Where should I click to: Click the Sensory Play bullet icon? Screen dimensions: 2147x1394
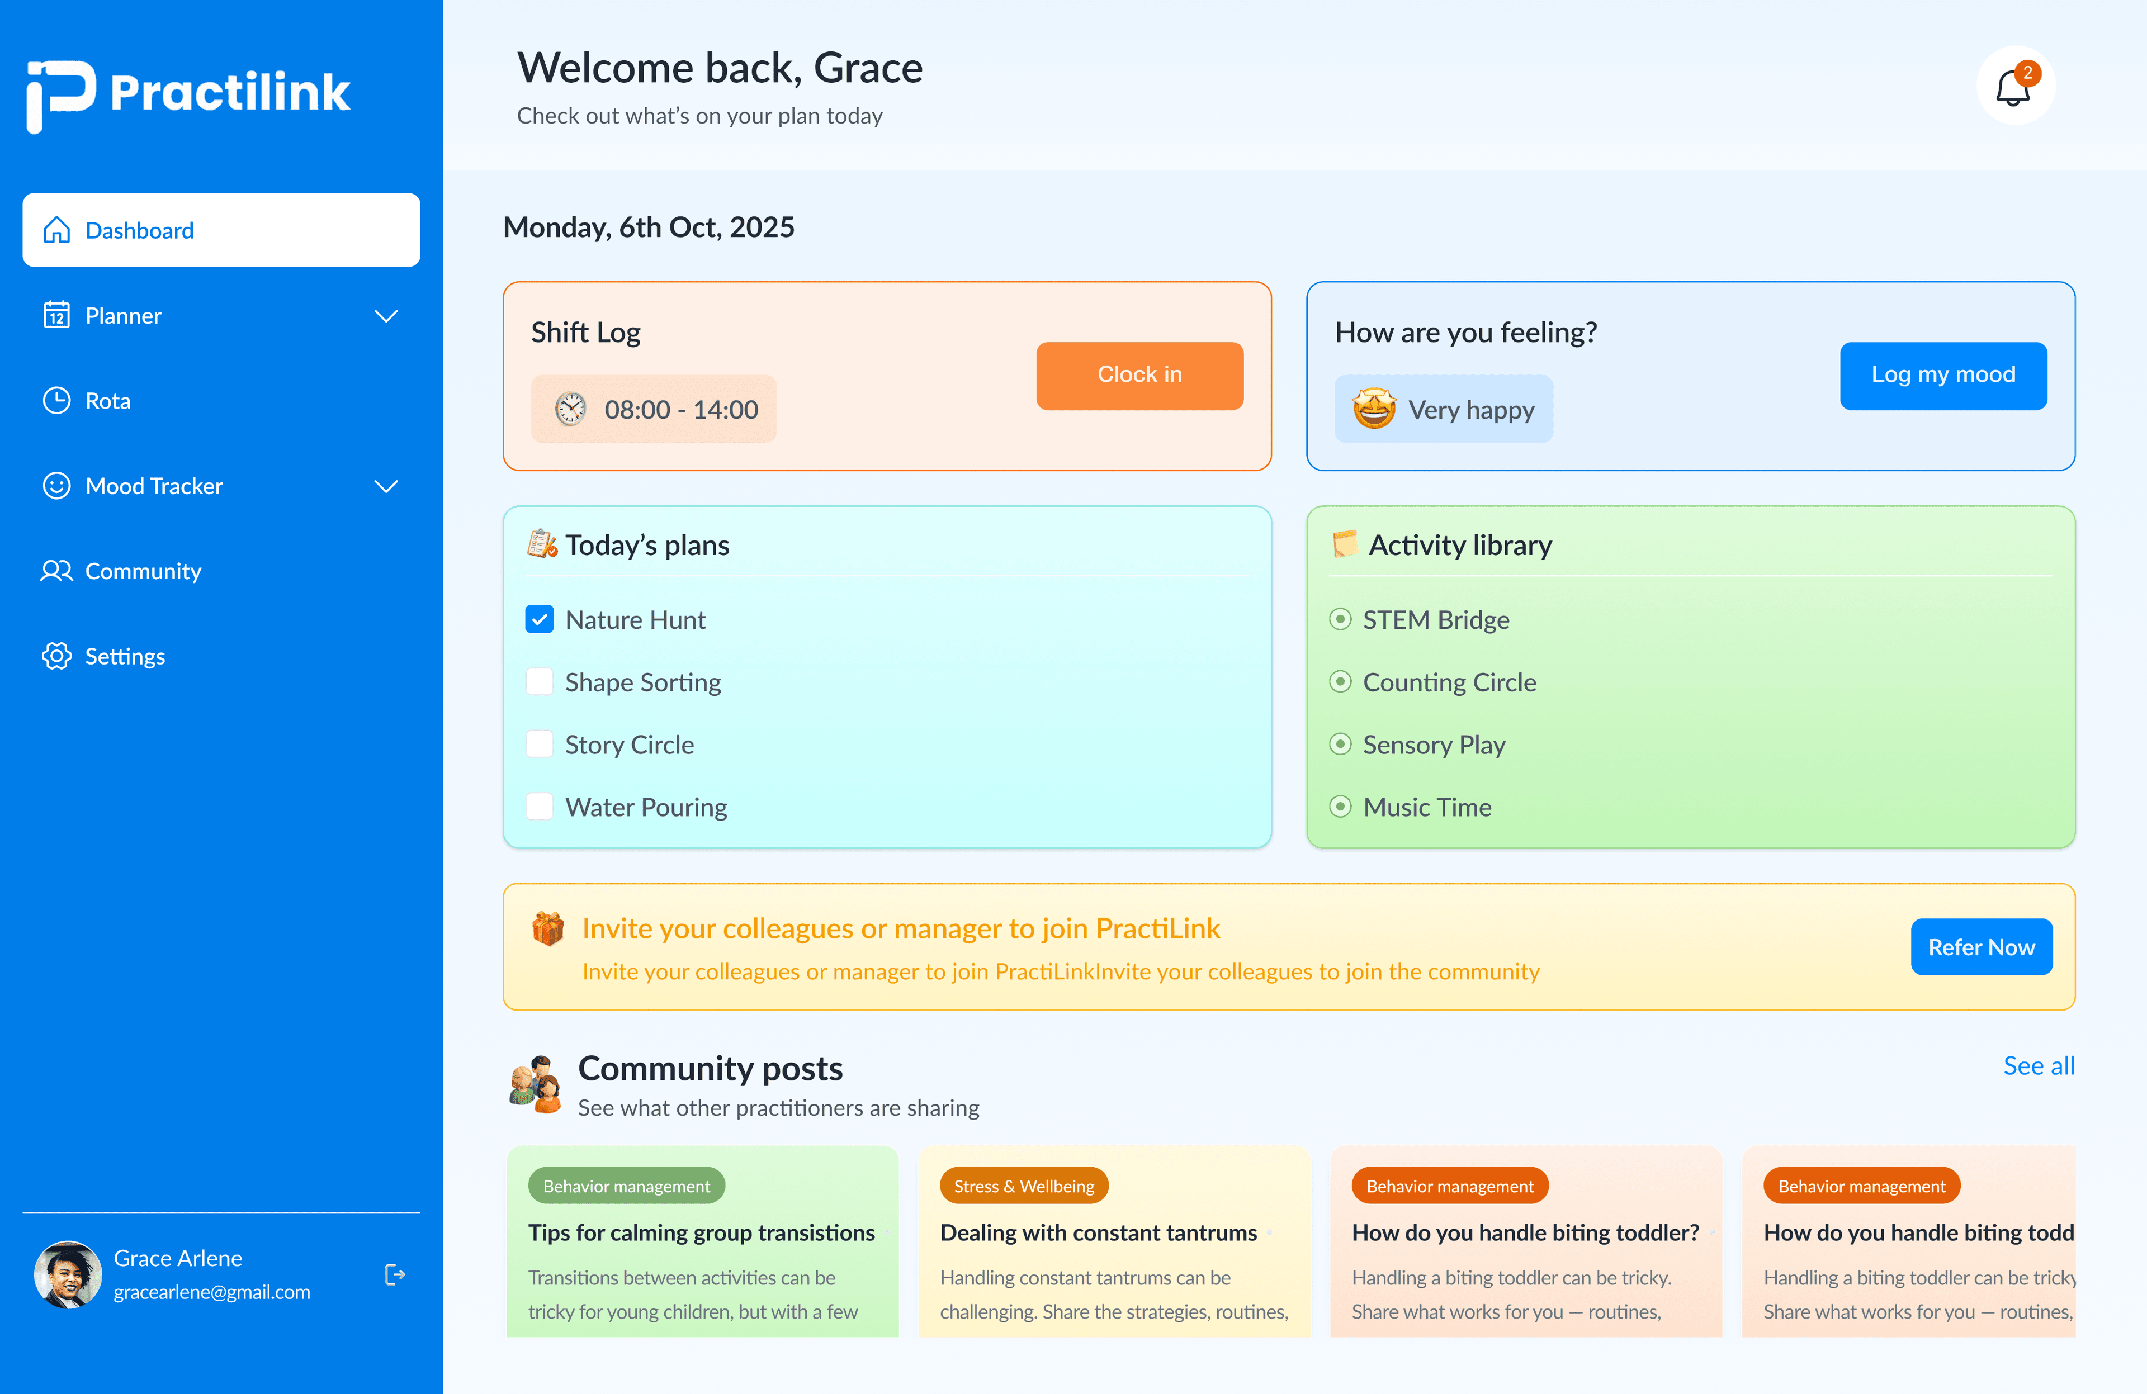(1341, 744)
